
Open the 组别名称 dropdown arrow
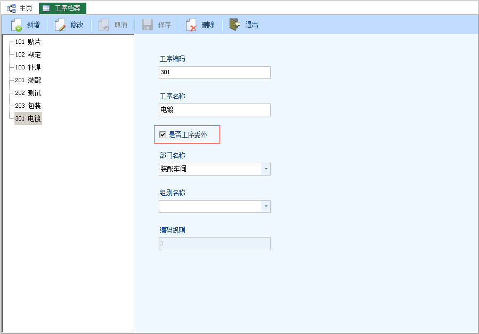266,206
